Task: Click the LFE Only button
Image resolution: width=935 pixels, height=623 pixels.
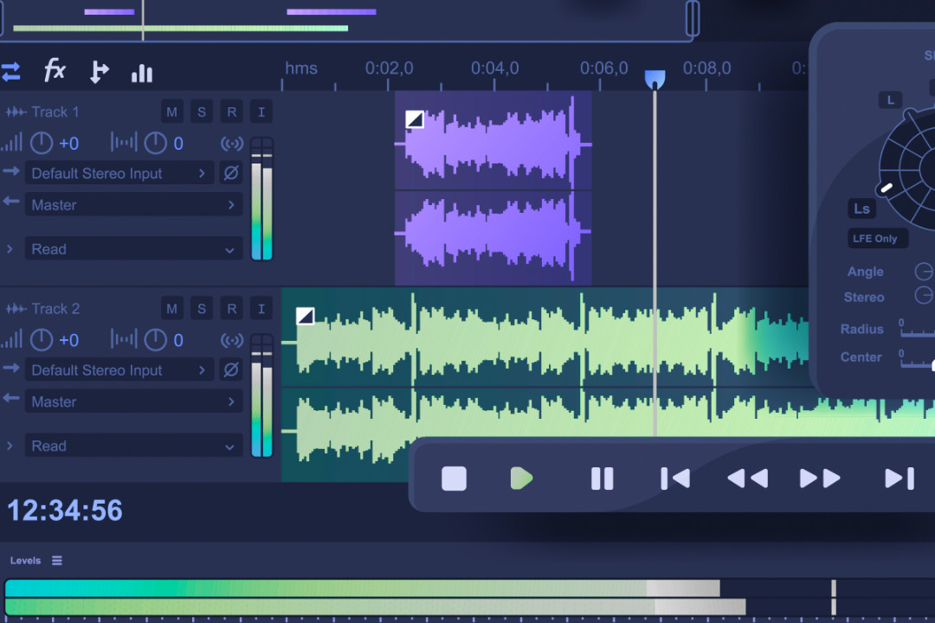Action: (x=875, y=239)
